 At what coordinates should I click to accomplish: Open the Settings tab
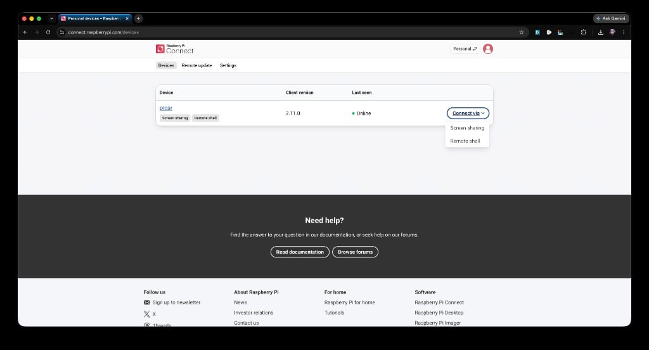(x=228, y=65)
